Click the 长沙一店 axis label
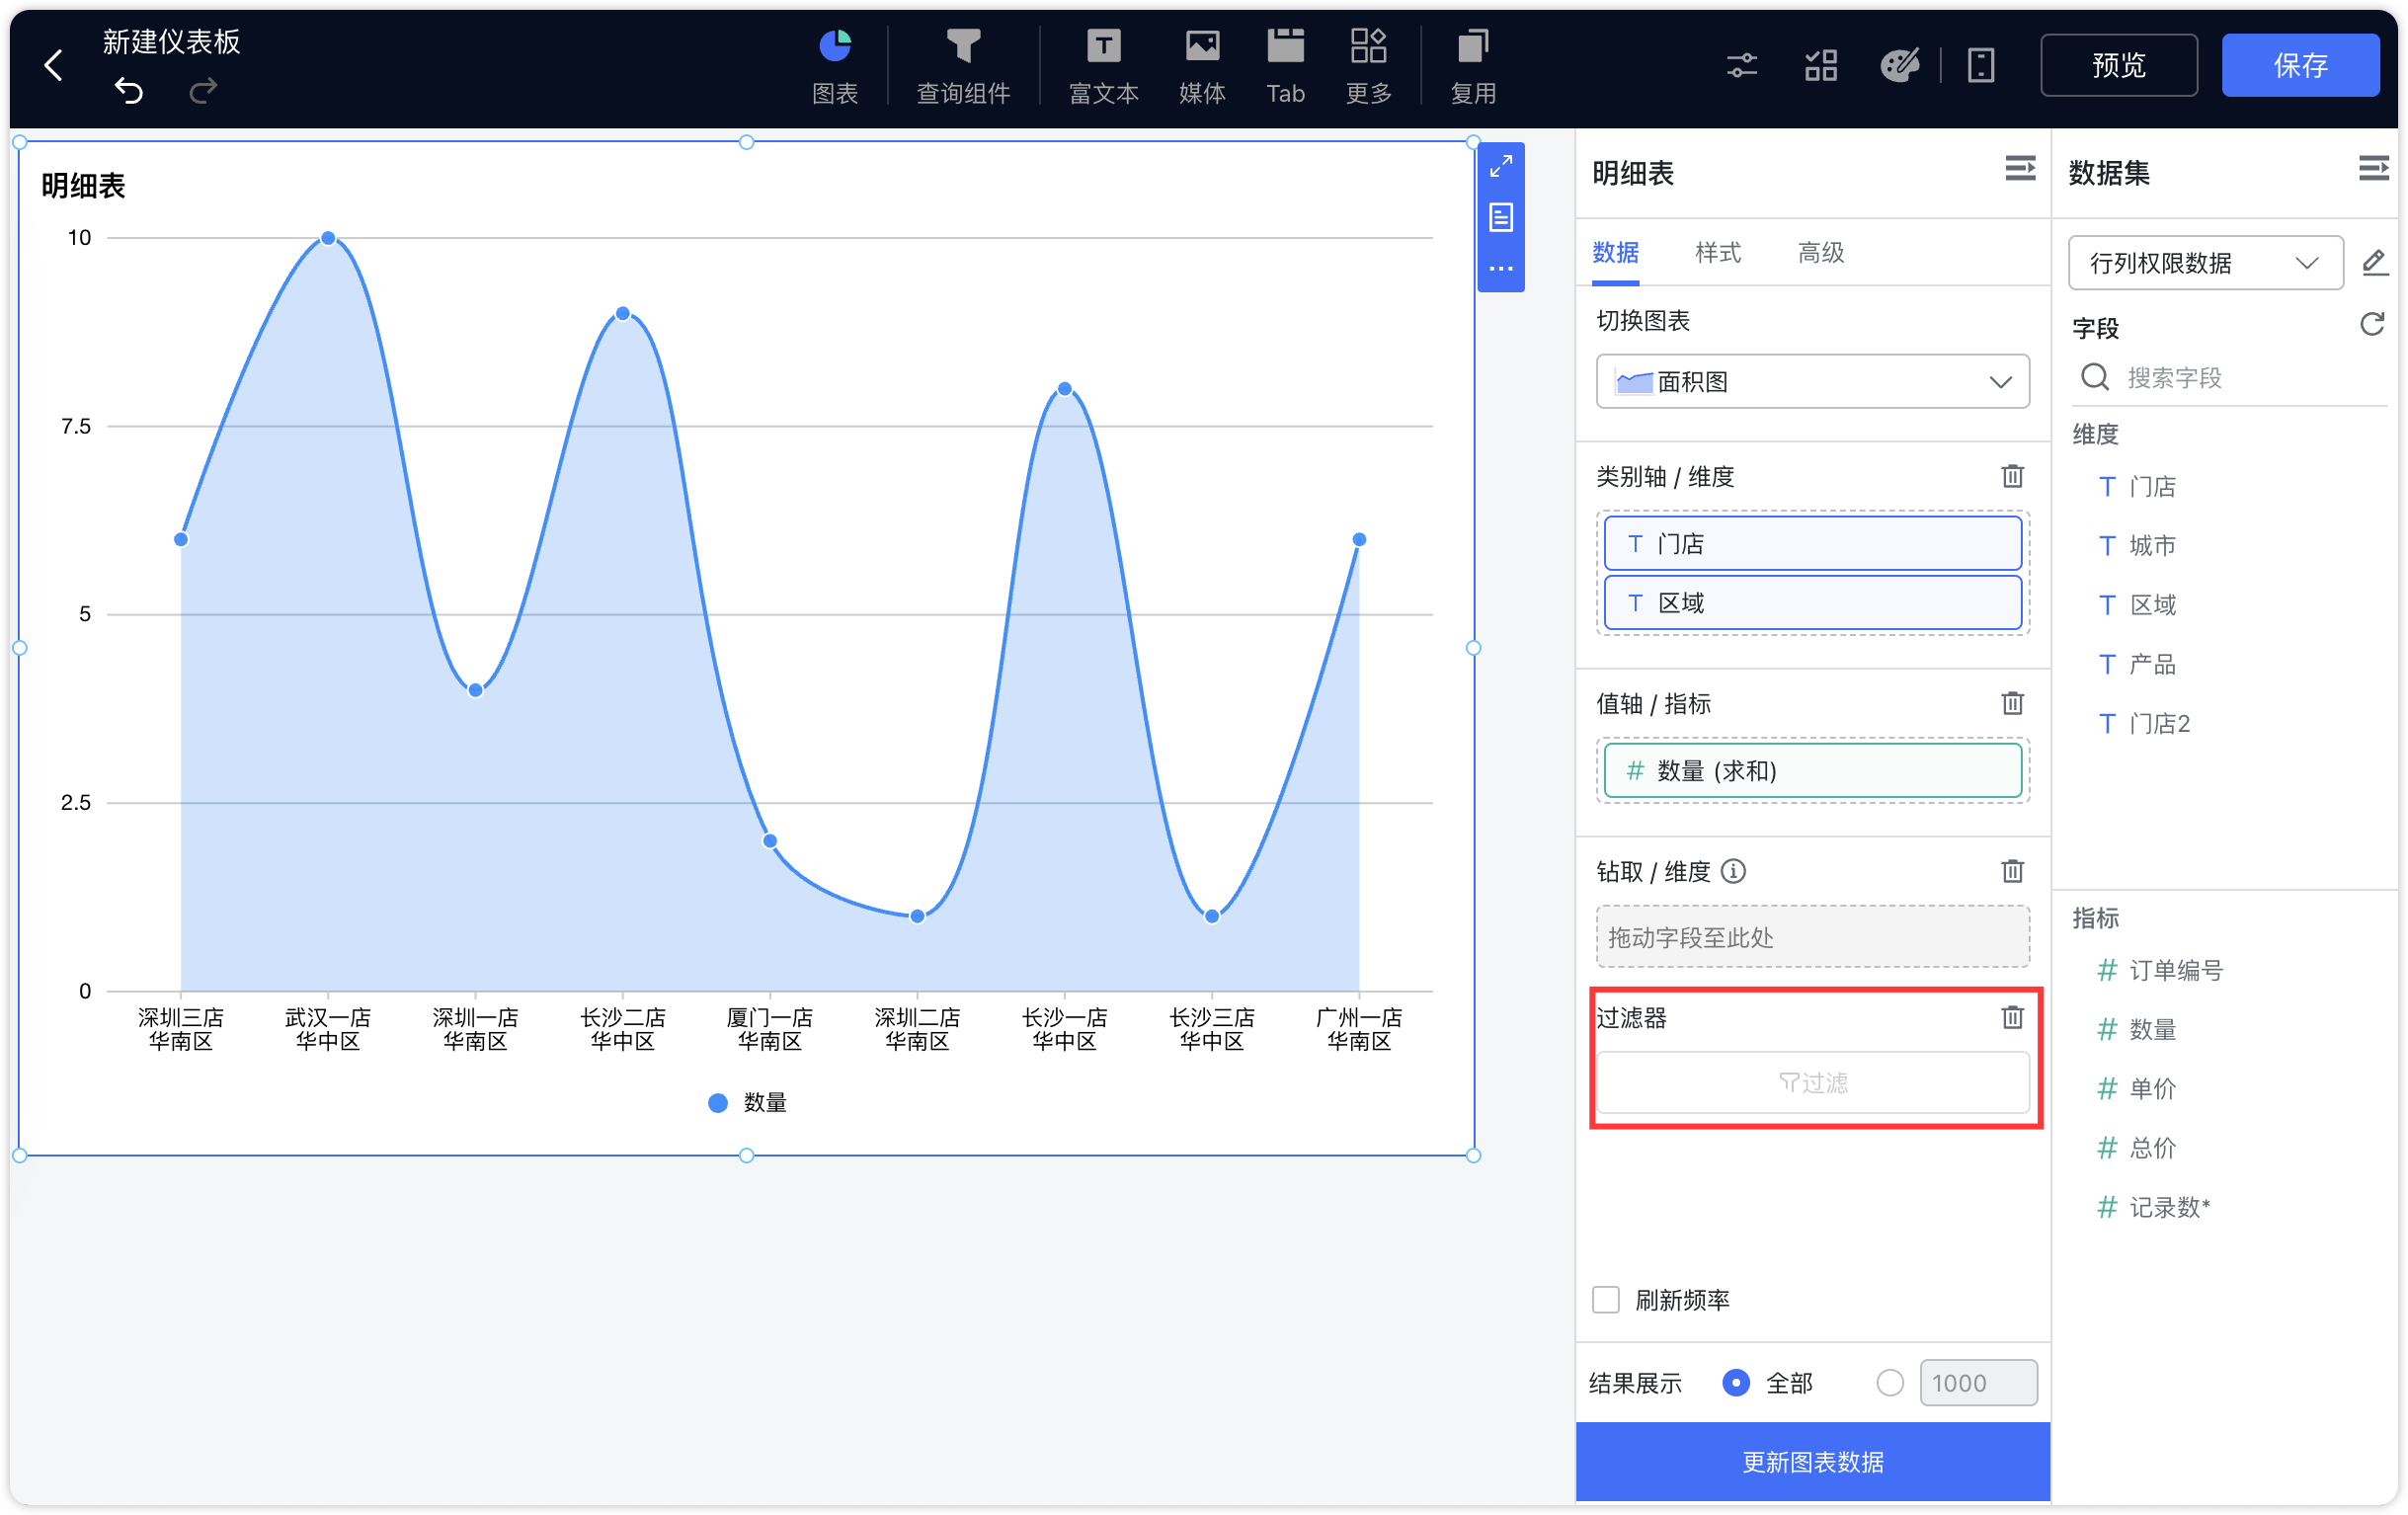This screenshot has width=2408, height=1515. point(1064,1017)
